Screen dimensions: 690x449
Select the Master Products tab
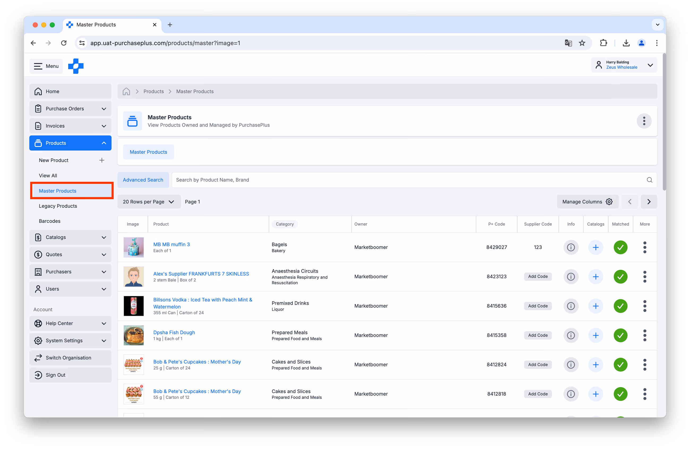point(148,152)
